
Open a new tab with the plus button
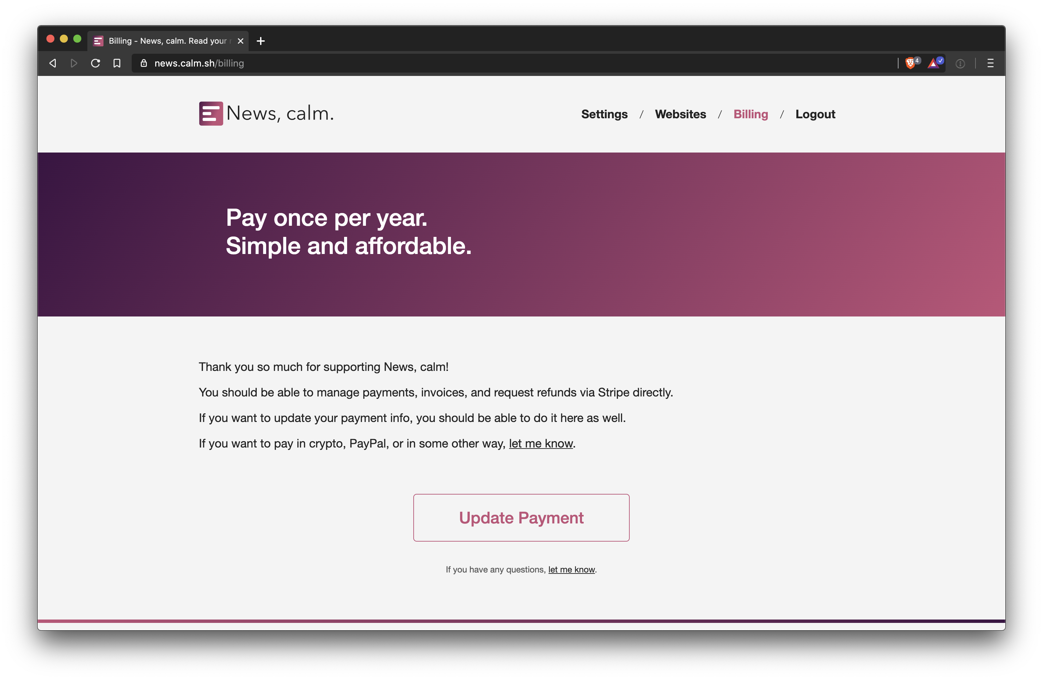click(261, 41)
